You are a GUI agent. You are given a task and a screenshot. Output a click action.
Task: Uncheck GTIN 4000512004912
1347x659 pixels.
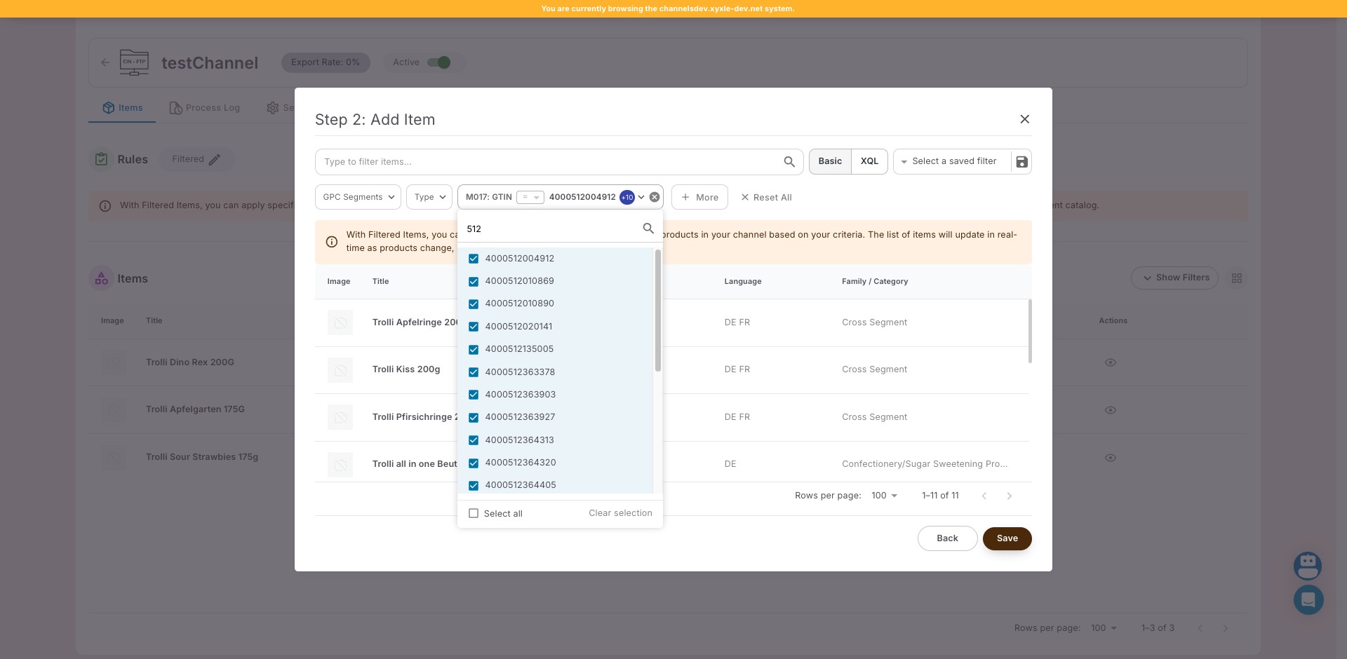click(x=474, y=259)
